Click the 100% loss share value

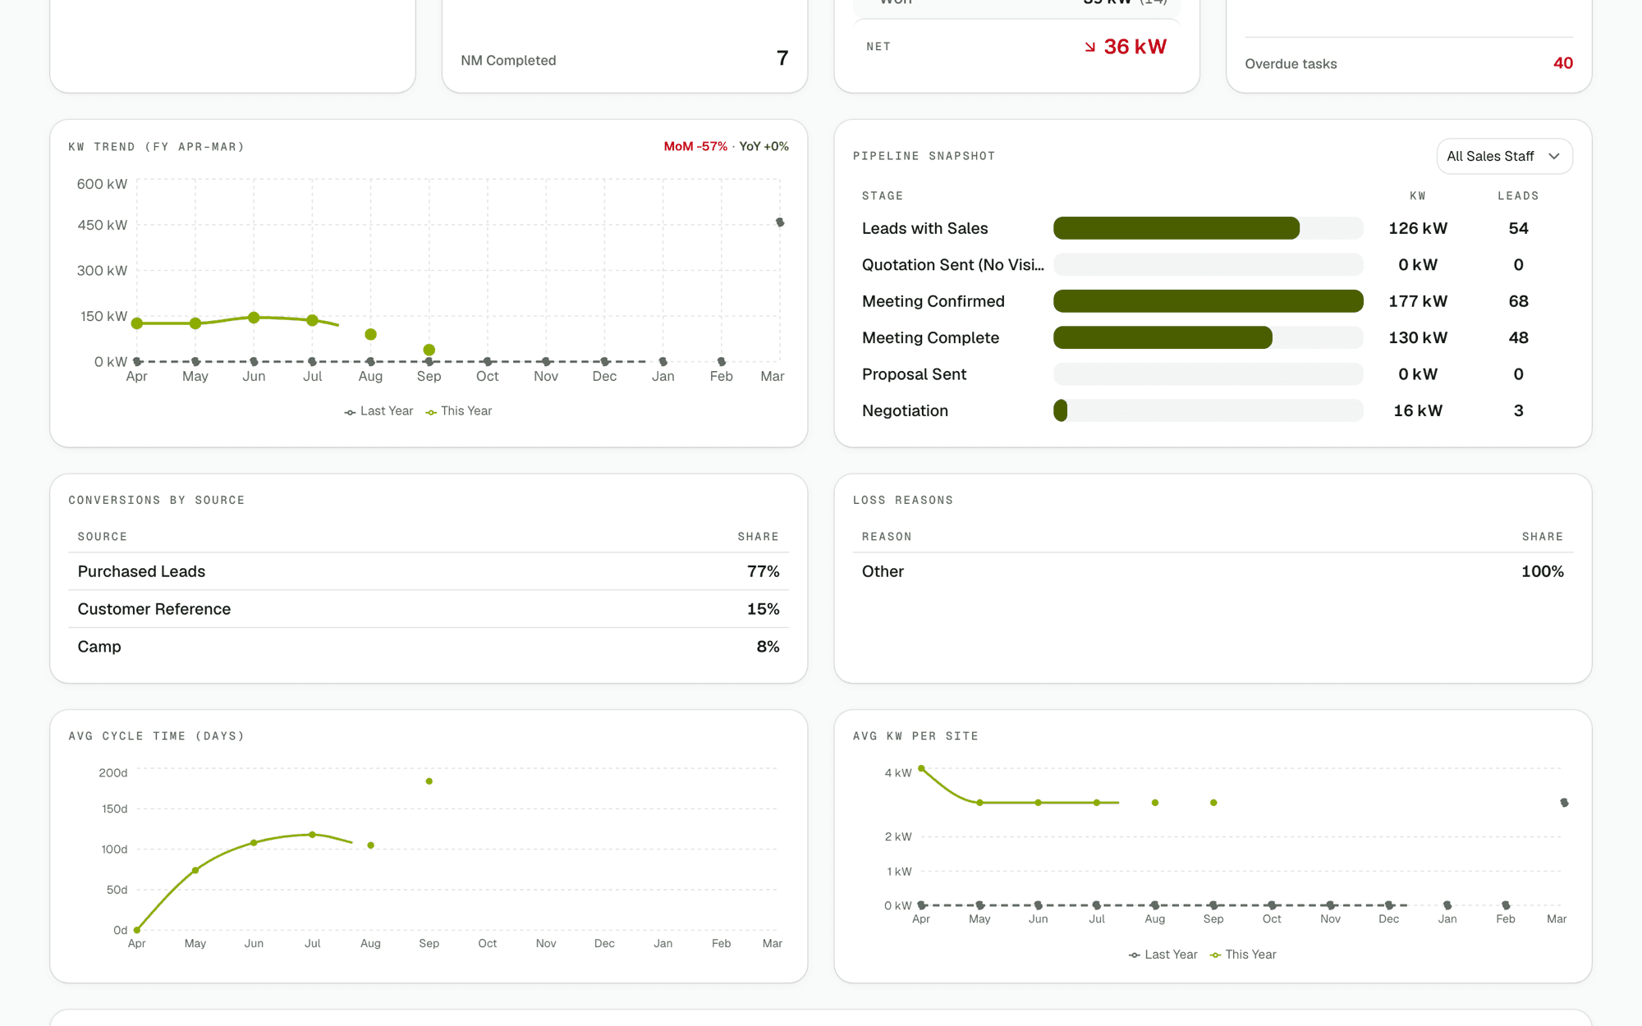1542,571
